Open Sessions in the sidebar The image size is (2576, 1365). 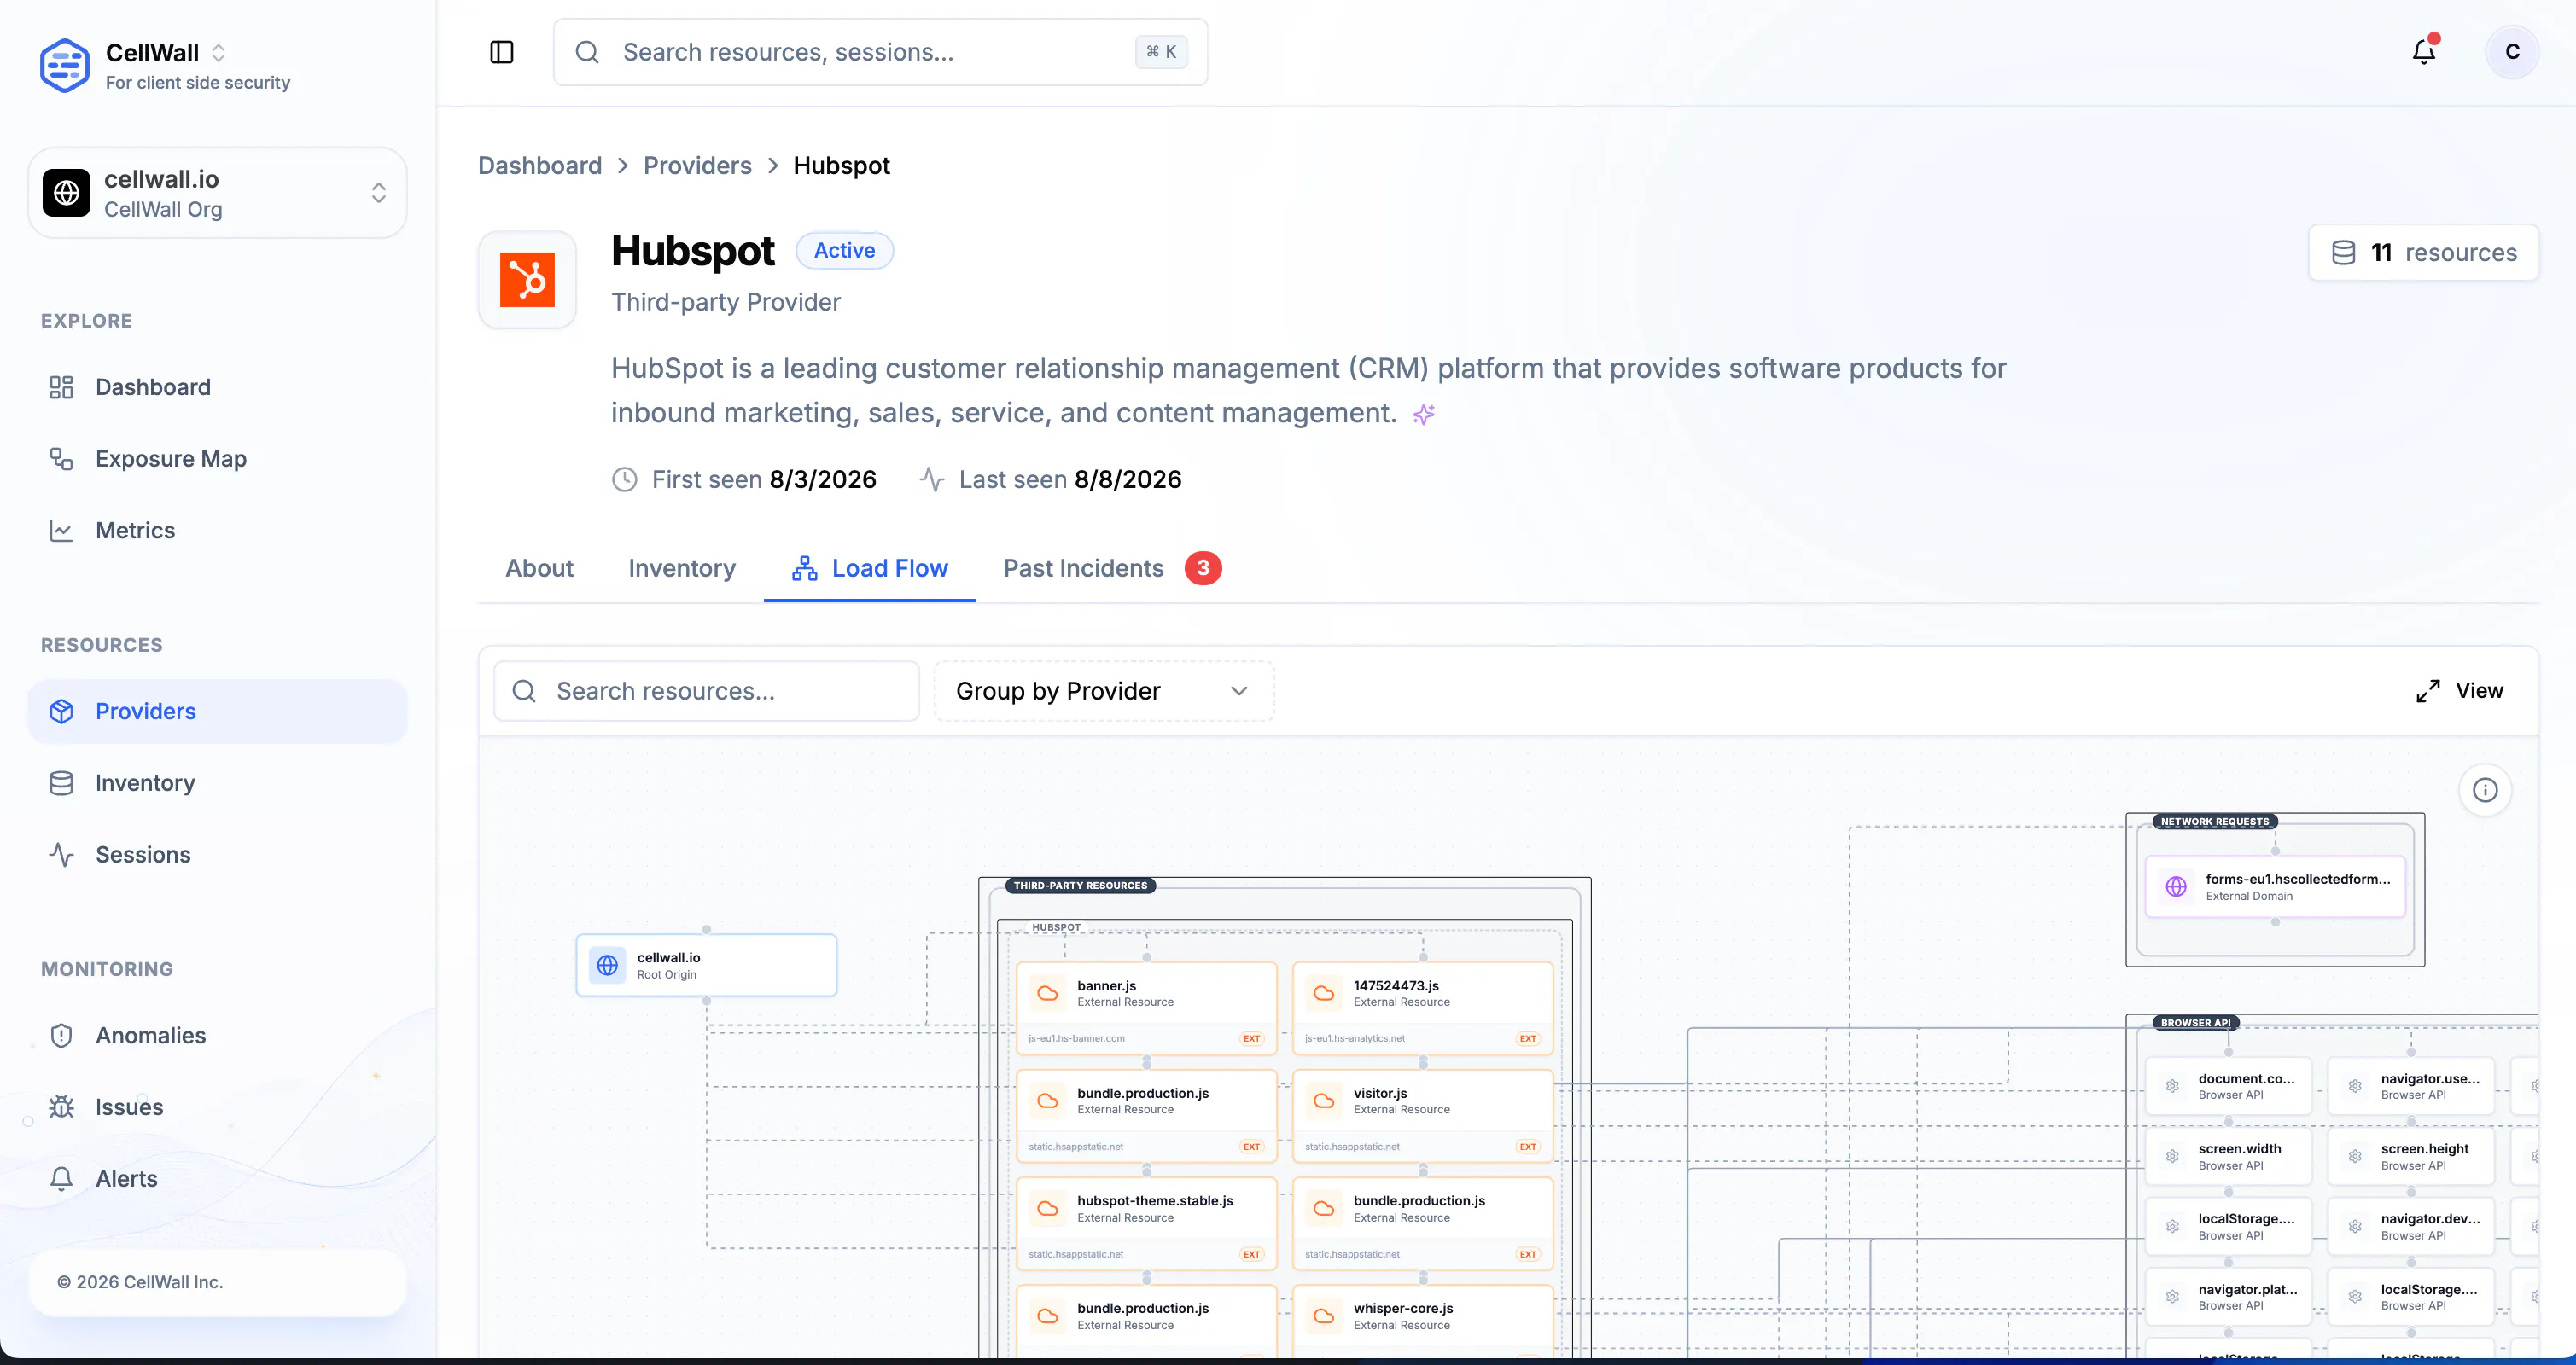(x=218, y=856)
